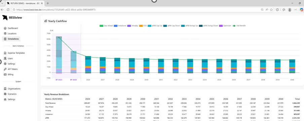Toggle Day-Ahead series in chart legend
The width and height of the screenshot is (304, 121).
coord(106,26)
